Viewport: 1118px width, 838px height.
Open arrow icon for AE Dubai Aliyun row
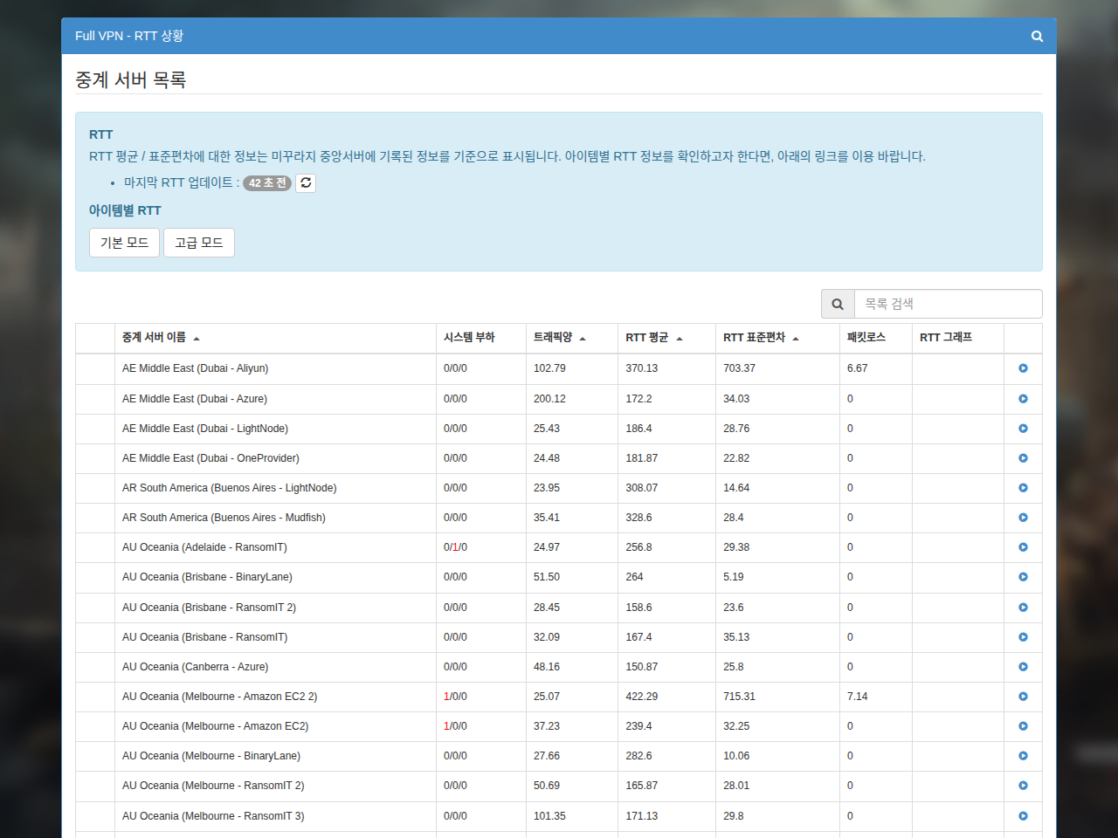(1023, 368)
